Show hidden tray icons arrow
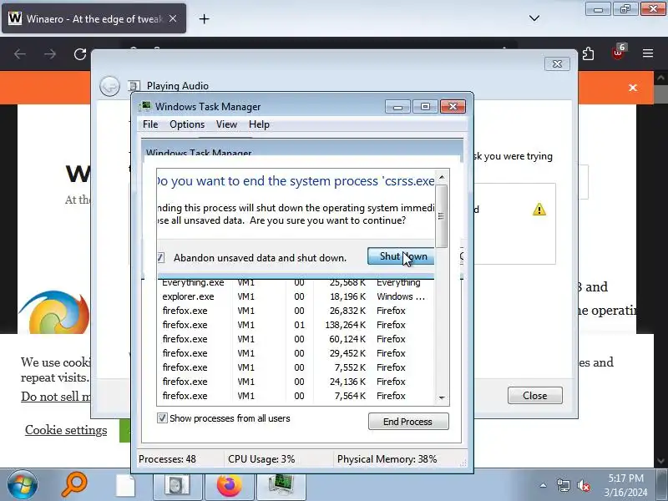The height and width of the screenshot is (501, 668). [x=544, y=485]
